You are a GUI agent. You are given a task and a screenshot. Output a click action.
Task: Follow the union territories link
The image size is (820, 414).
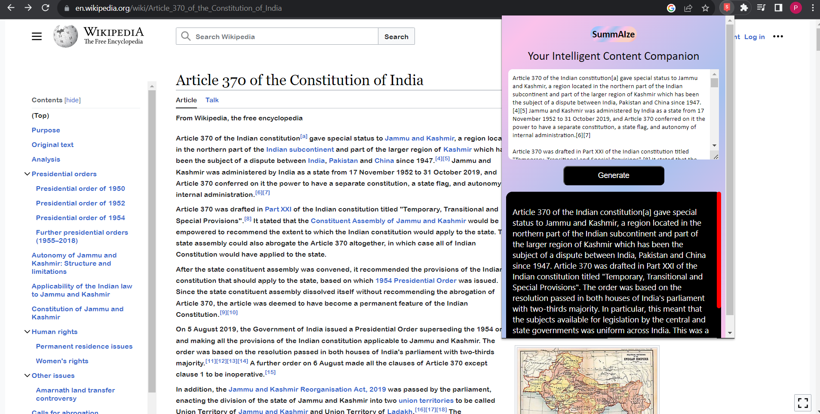(x=426, y=401)
